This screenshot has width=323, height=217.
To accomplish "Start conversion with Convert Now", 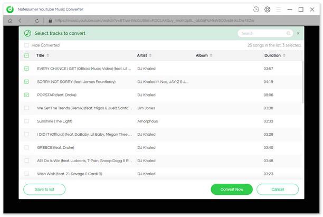I will tap(232, 190).
